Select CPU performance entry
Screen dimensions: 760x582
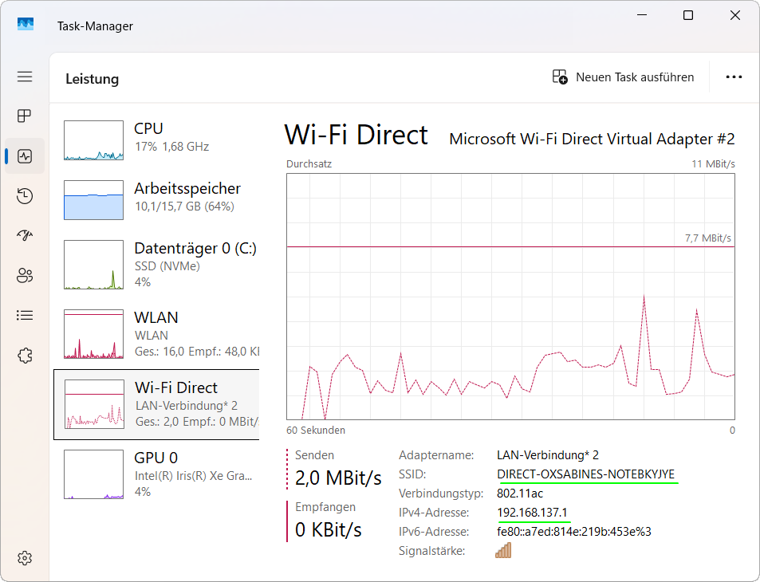click(156, 139)
